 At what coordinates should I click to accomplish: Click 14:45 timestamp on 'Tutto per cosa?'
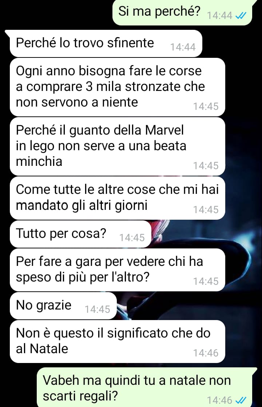coord(132,238)
